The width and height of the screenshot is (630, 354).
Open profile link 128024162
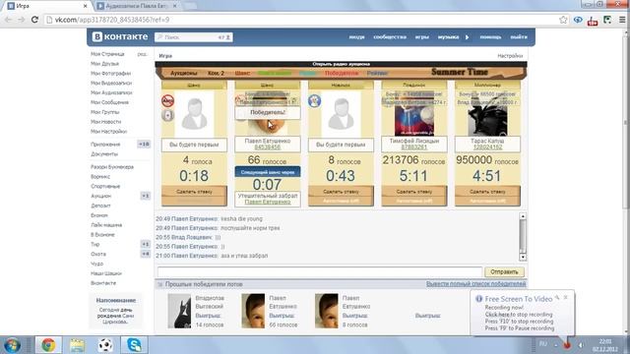487,147
